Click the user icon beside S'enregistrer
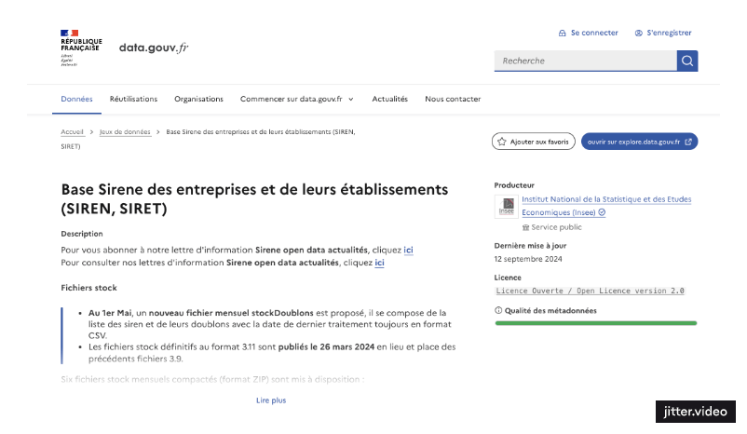The image size is (747, 434). tap(638, 33)
